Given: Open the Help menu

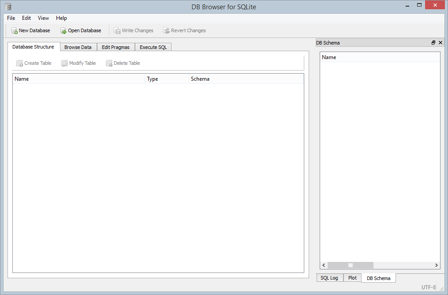Looking at the screenshot, I should coord(61,18).
